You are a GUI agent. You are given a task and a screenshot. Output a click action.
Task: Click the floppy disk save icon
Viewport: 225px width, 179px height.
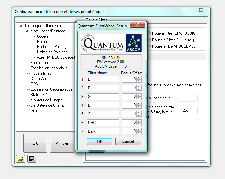pyautogui.click(x=32, y=159)
